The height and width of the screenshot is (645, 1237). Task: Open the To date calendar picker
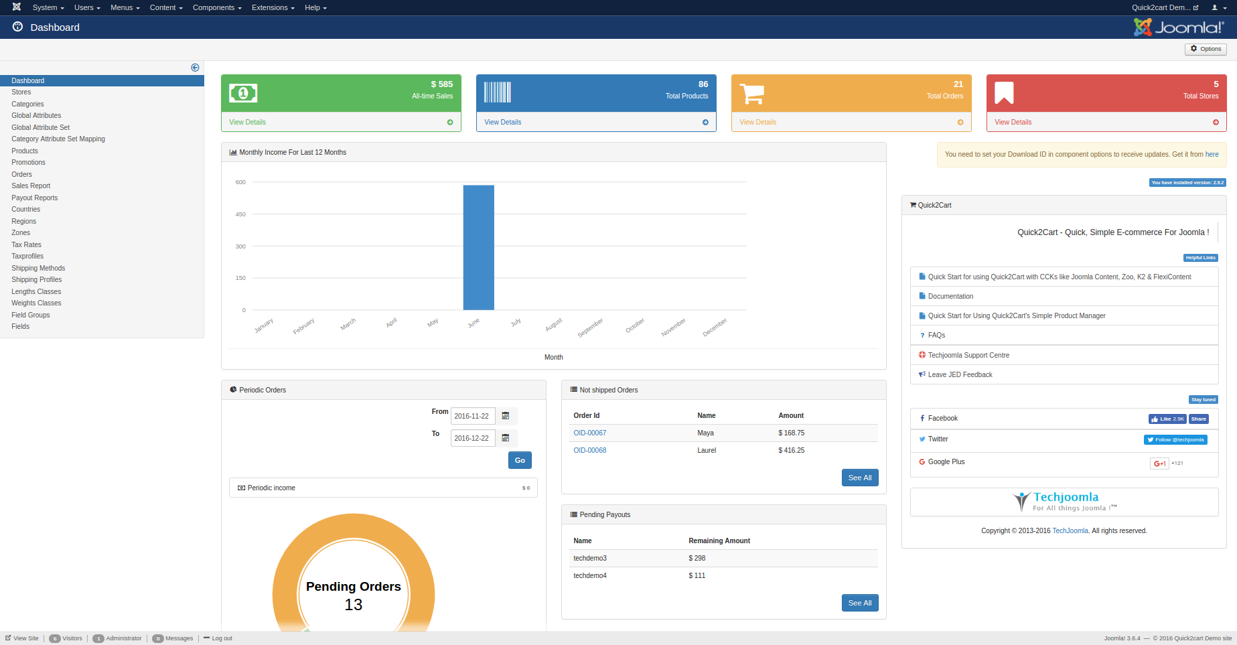[506, 438]
